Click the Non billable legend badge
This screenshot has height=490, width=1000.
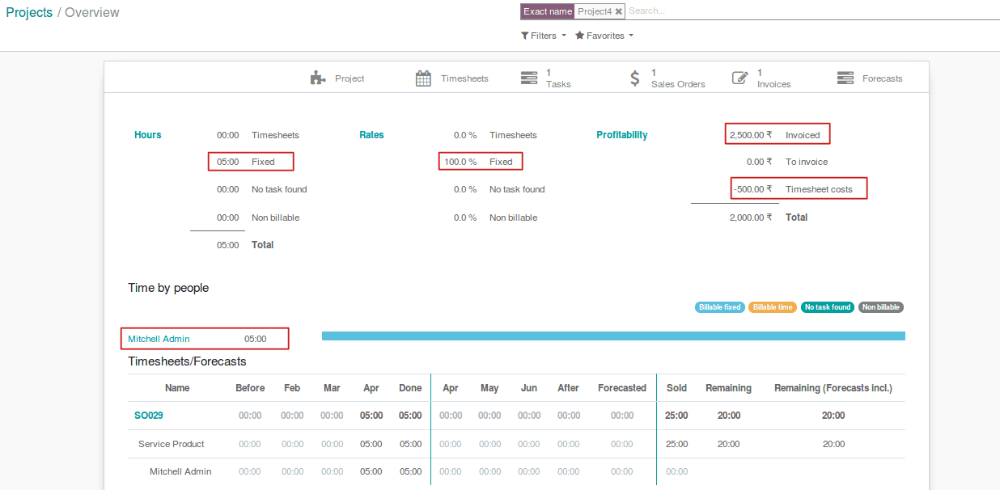tap(880, 307)
